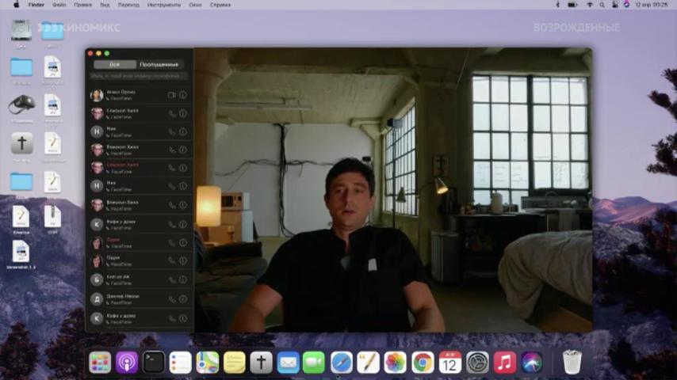Open Spotlight search in the menu bar
This screenshot has width=677, height=380.
[x=602, y=5]
